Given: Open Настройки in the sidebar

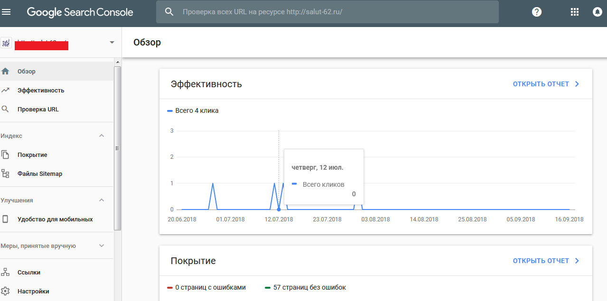Looking at the screenshot, I should (x=57, y=291).
